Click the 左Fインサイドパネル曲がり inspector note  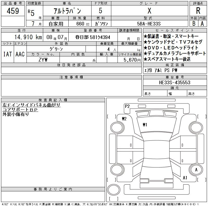click(31, 105)
